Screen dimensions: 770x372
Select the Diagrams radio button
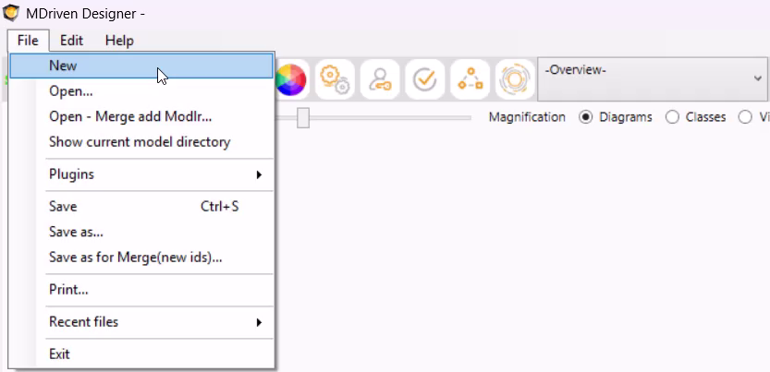pos(585,117)
